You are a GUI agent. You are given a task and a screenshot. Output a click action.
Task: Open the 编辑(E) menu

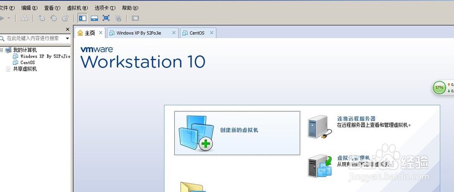pos(29,8)
